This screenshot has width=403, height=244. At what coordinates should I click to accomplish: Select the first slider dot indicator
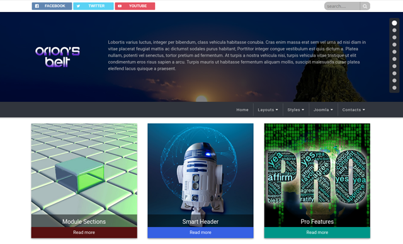tap(394, 23)
